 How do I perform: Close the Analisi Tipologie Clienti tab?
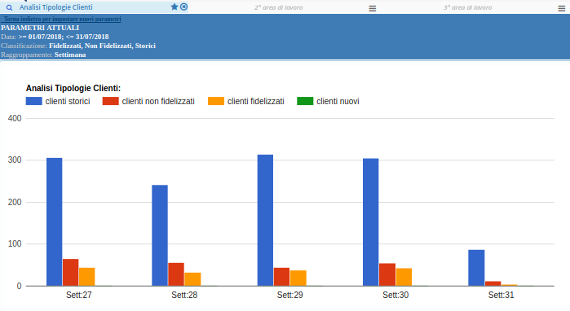click(184, 7)
